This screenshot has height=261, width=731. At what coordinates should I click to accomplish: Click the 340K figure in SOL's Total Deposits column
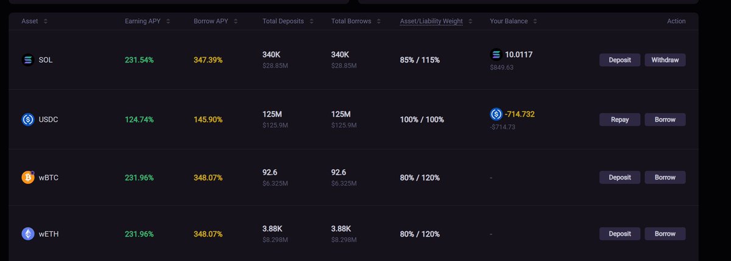click(x=272, y=55)
